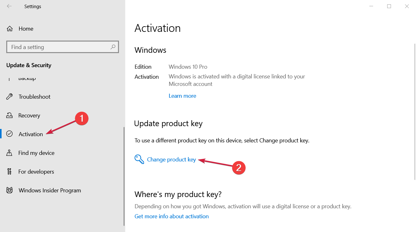Click the key icon beside Change product key
The height and width of the screenshot is (232, 416).
point(139,159)
